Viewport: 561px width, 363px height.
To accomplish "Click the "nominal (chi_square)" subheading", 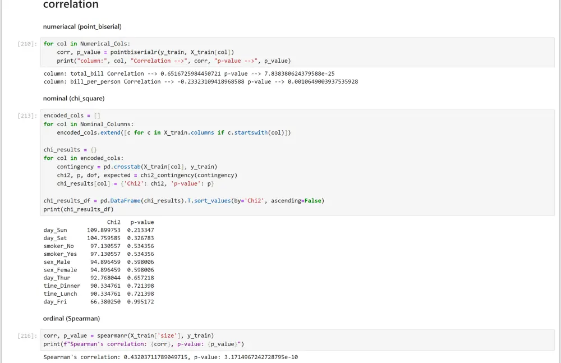I will click(x=73, y=98).
